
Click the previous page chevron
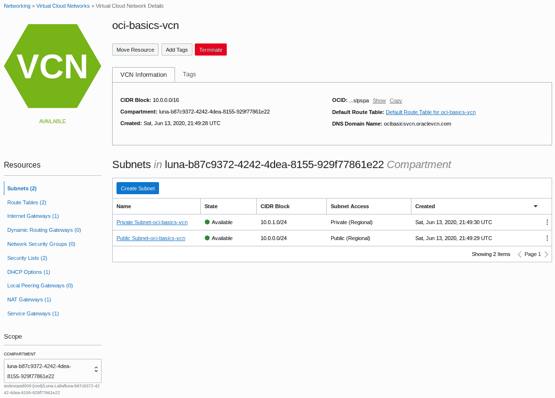pyautogui.click(x=519, y=254)
